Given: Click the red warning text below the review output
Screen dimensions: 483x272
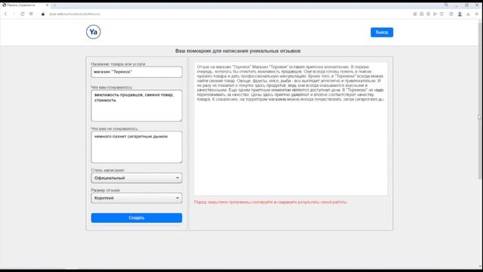Looking at the screenshot, I should (x=270, y=202).
